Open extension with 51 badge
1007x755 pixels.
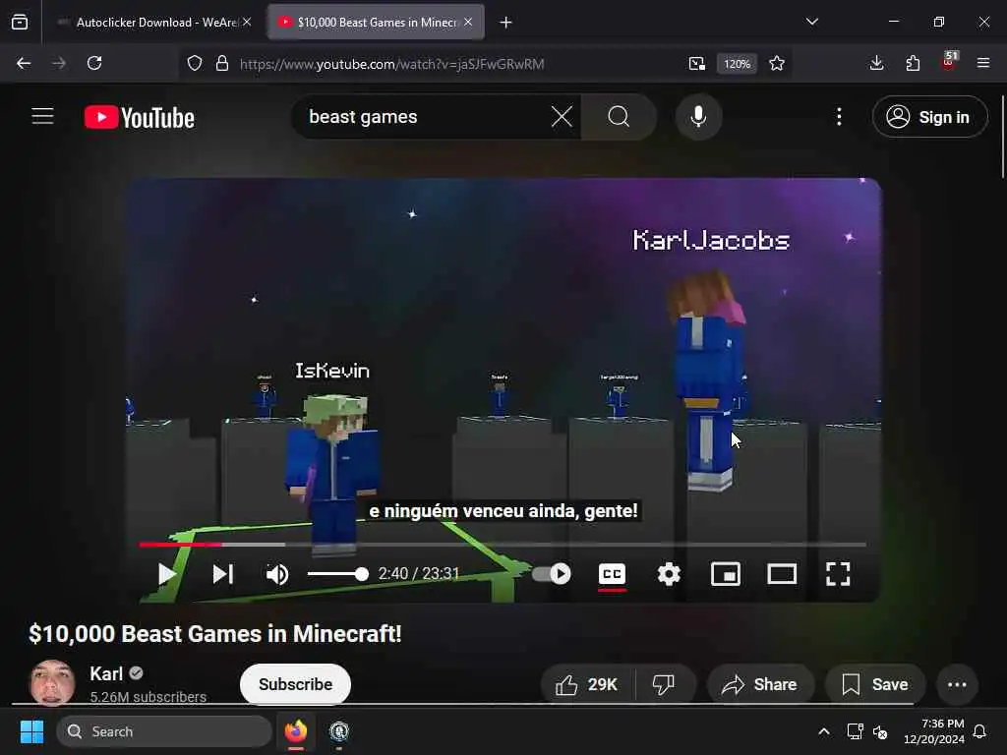(949, 62)
